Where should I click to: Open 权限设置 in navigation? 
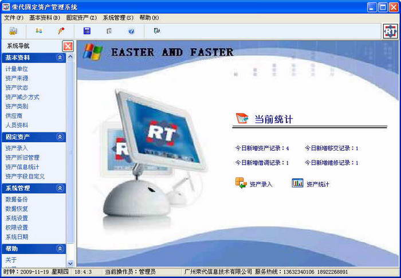click(17, 228)
